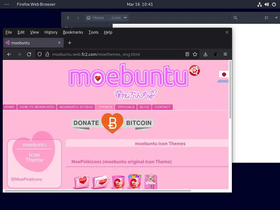Click the address bar URL field
280x210 pixels.
click(x=117, y=54)
